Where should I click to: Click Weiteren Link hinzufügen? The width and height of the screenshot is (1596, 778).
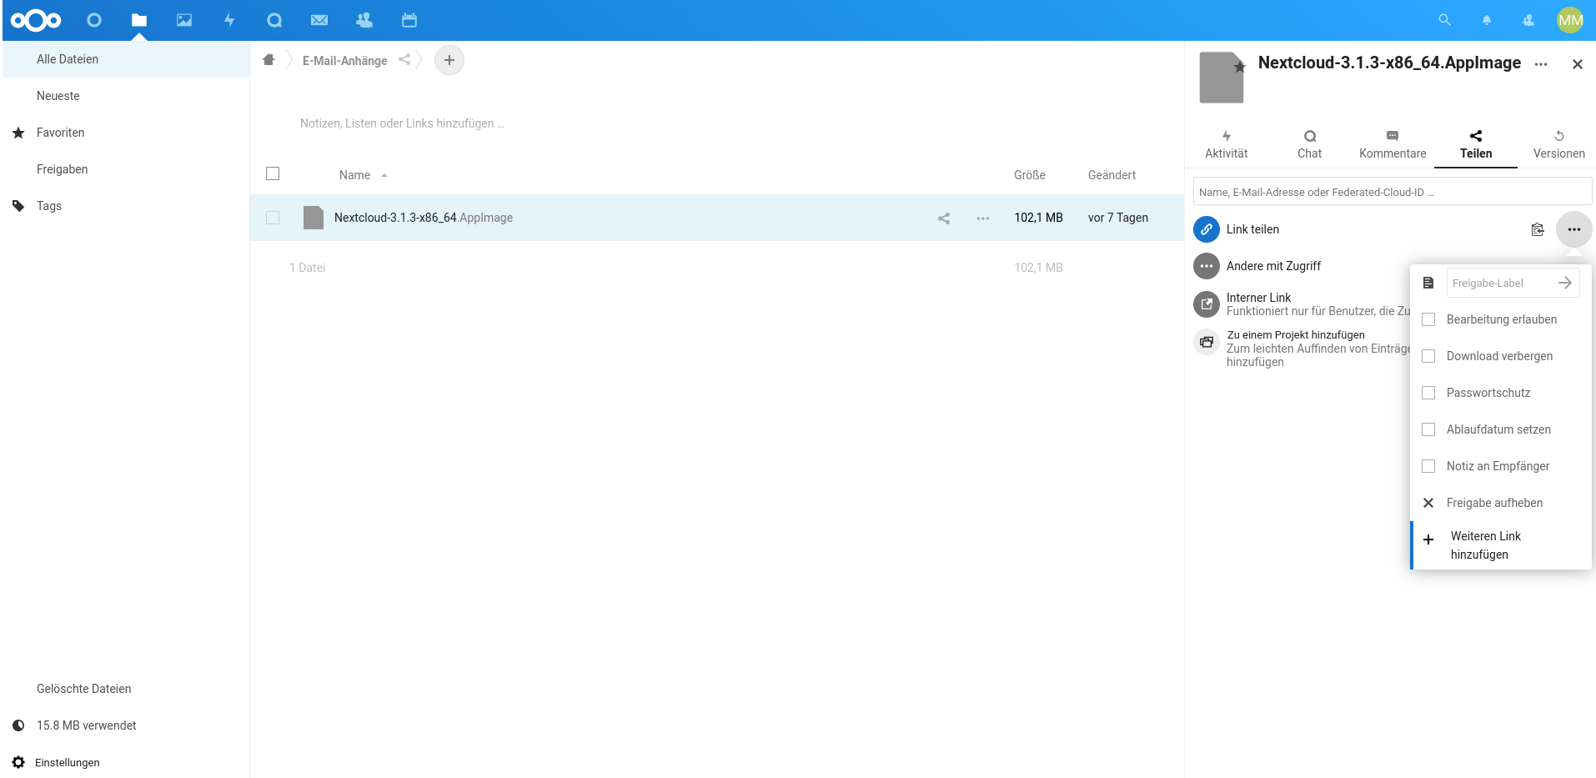click(x=1501, y=545)
